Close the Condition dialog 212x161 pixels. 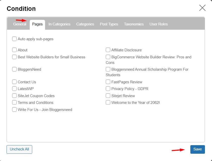tap(202, 8)
